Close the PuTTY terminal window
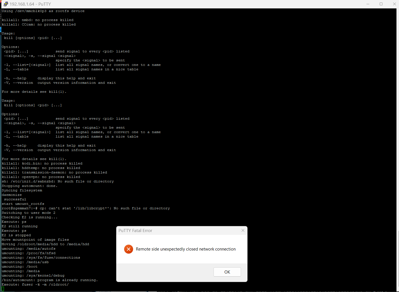This screenshot has height=292, width=399. pos(394,4)
